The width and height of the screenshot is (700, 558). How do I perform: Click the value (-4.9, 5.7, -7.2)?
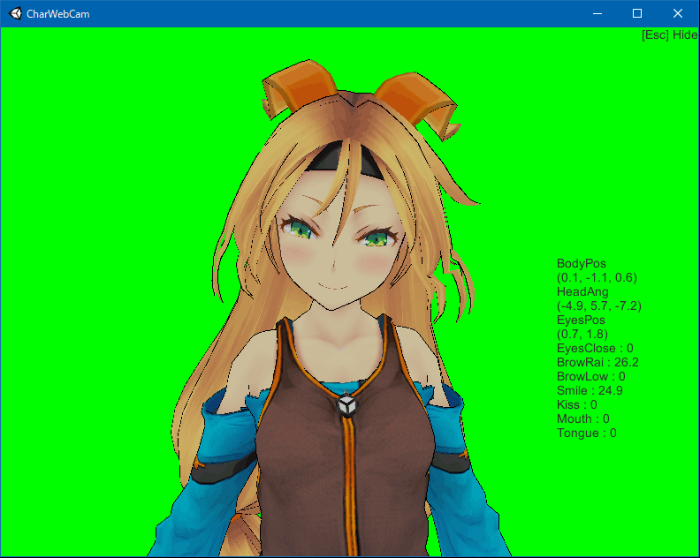click(x=599, y=306)
